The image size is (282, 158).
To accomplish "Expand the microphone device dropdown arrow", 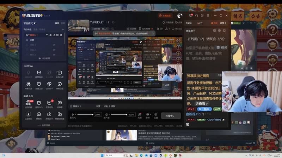I will pyautogui.click(x=75, y=115).
